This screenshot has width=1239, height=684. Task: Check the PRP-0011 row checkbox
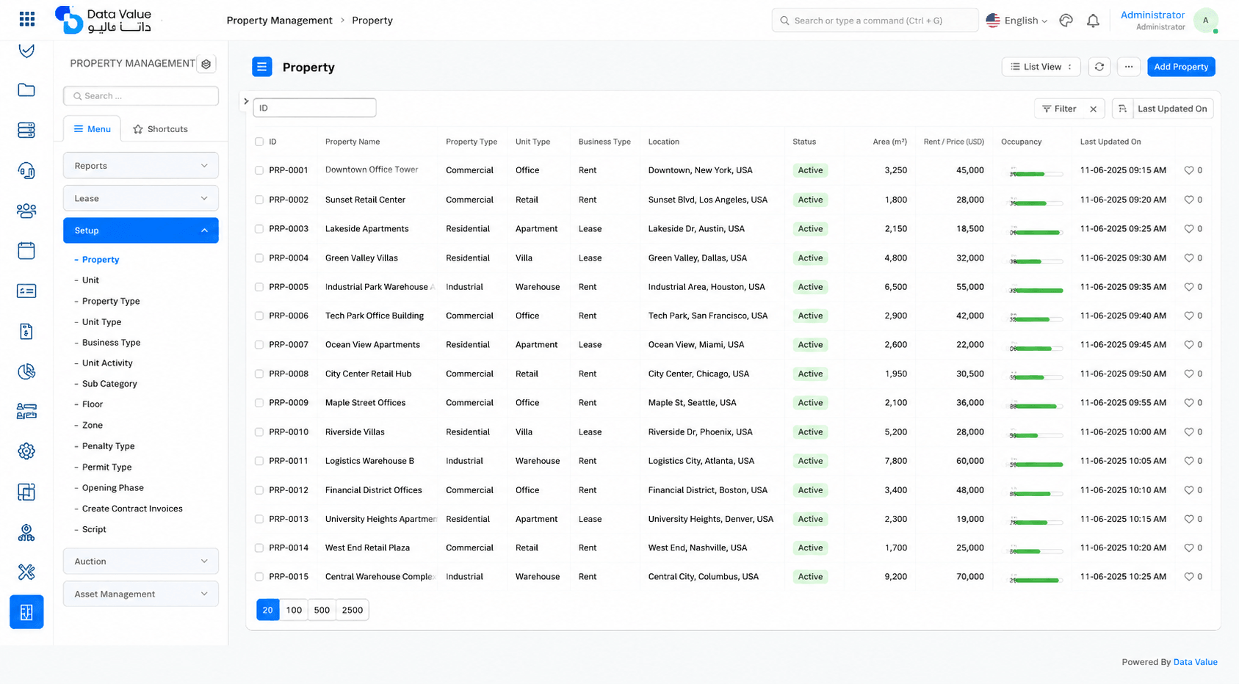259,461
